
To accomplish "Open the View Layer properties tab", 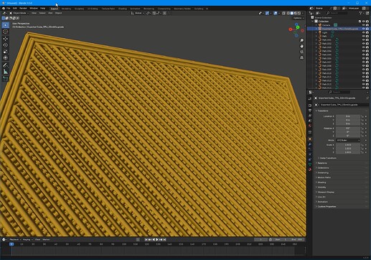I will coord(310,116).
